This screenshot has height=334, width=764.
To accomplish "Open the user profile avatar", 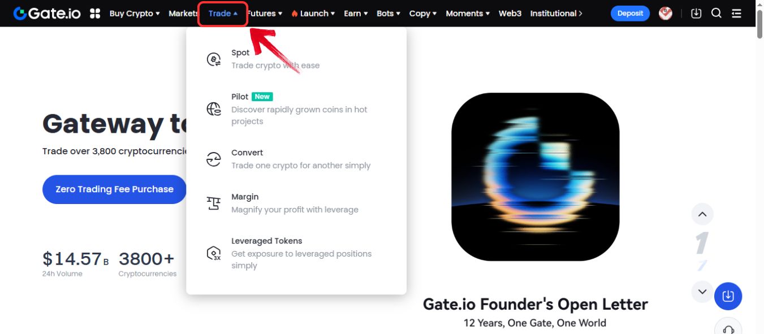I will click(666, 13).
